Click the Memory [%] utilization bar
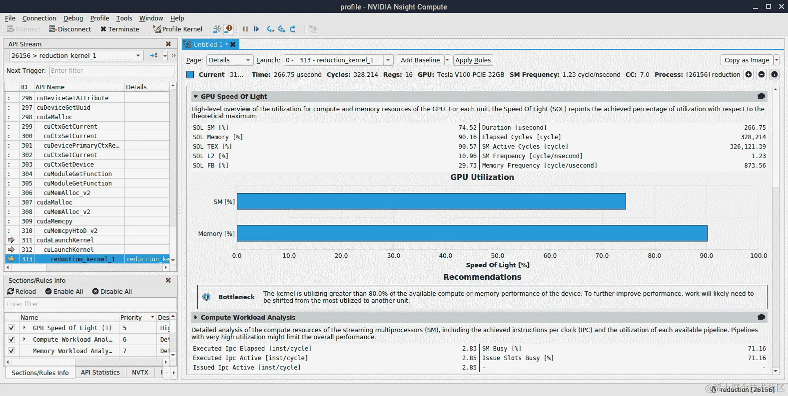The image size is (788, 396). click(x=472, y=233)
